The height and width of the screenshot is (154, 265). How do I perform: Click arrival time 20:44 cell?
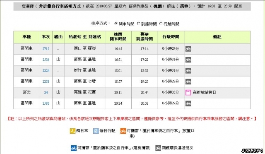145,92
